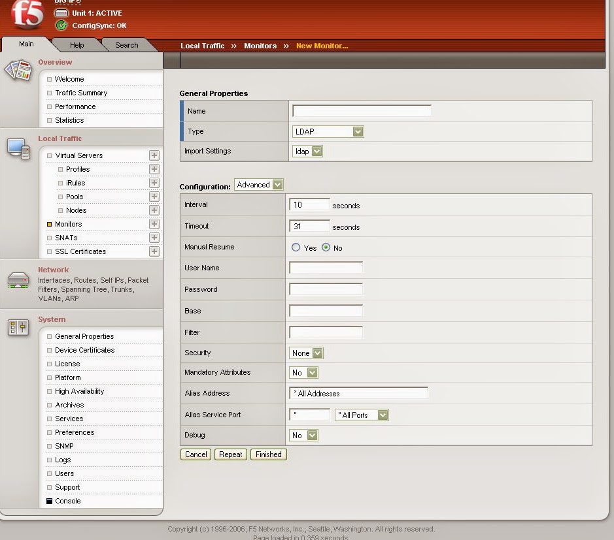Click the Local Traffic computer icon
The image size is (614, 540).
(x=18, y=149)
